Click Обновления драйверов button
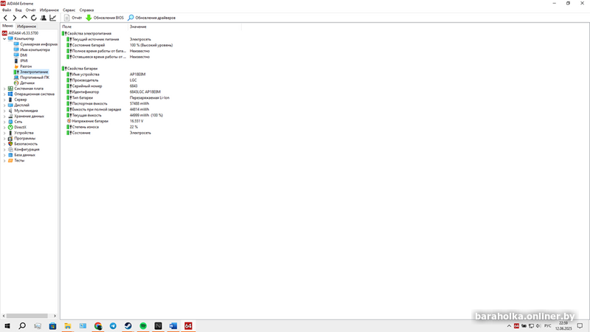 coord(152,18)
